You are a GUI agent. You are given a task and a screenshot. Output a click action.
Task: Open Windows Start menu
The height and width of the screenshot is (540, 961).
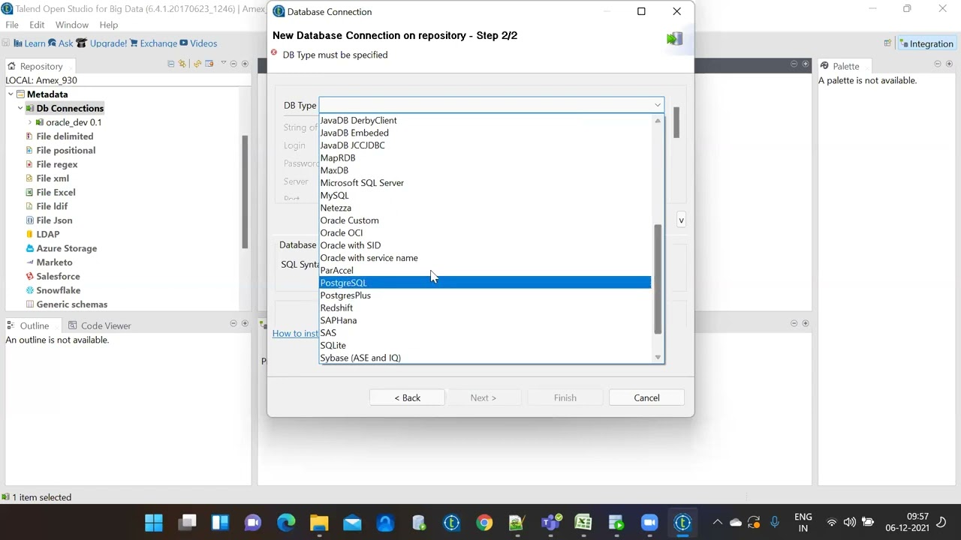click(x=154, y=522)
